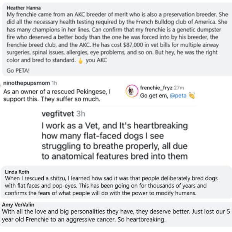Click vegfitvet's comment about flat-faced dogs

point(115,141)
